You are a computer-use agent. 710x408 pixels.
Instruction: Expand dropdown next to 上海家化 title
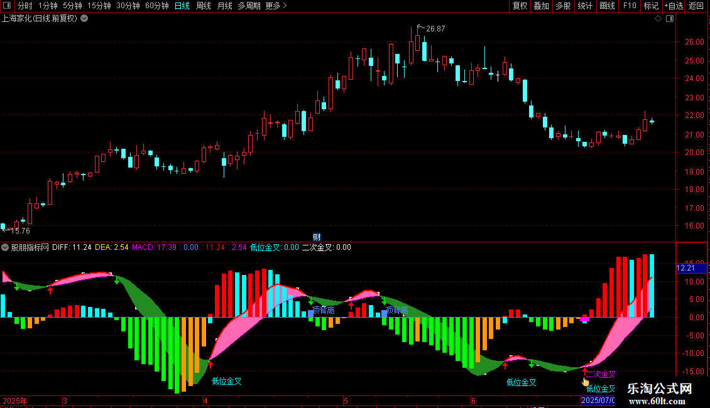(84, 18)
